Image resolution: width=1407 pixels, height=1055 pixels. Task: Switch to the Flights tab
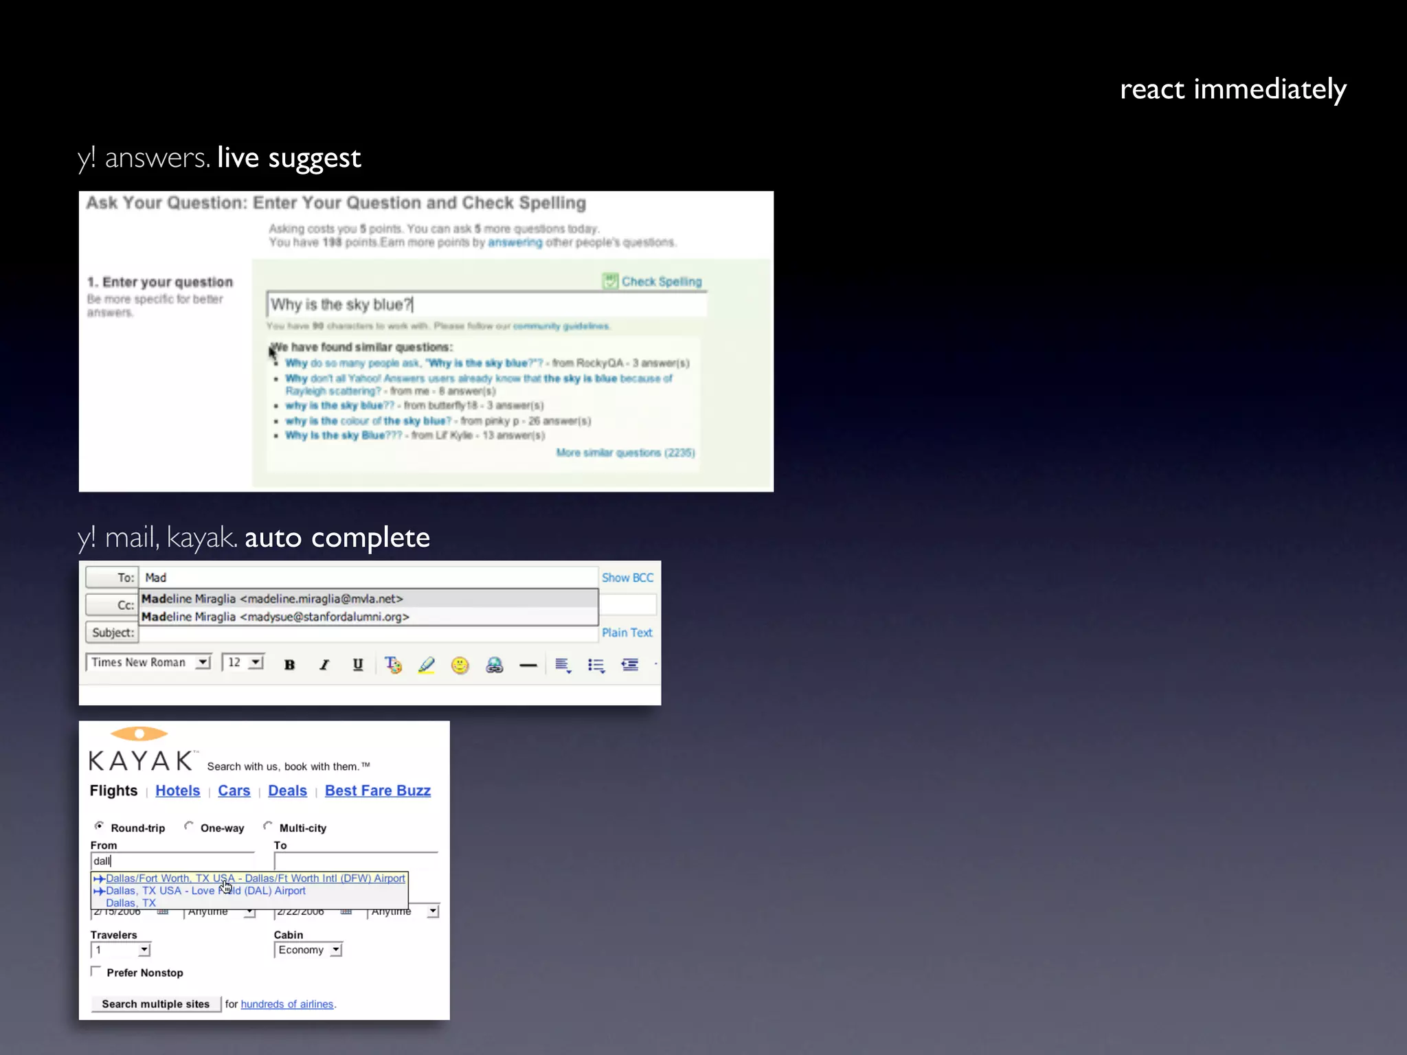tap(113, 791)
